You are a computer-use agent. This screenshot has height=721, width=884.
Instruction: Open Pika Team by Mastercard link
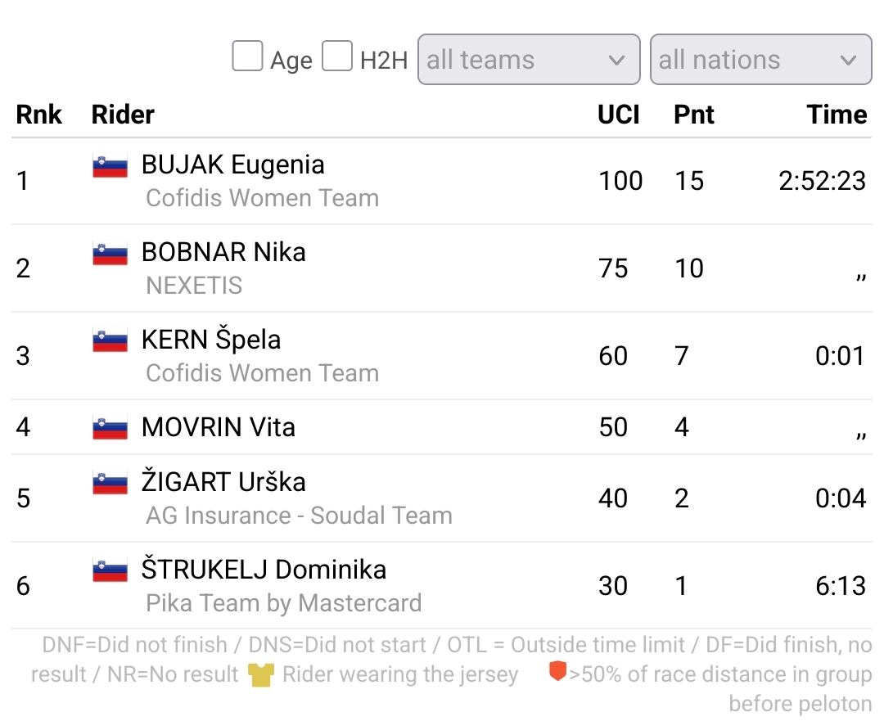[283, 603]
